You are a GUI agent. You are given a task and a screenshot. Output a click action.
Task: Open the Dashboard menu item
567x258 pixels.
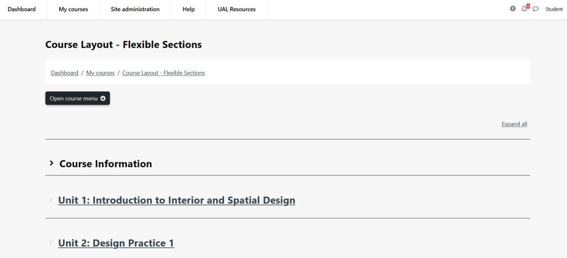21,9
